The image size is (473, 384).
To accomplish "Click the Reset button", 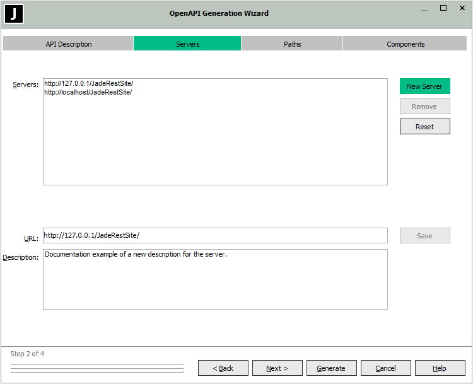I will [x=424, y=127].
